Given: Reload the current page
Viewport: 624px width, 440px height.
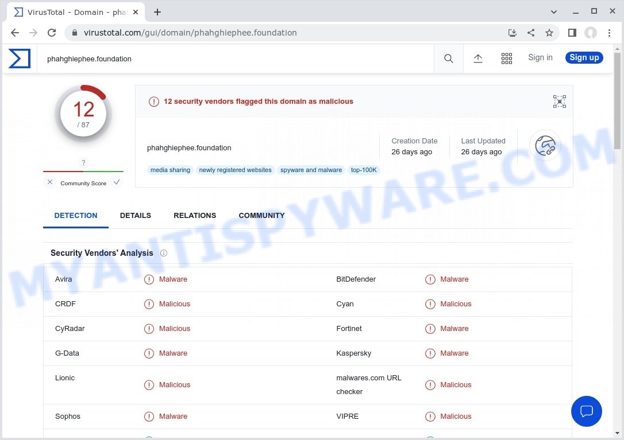Looking at the screenshot, I should click(52, 33).
